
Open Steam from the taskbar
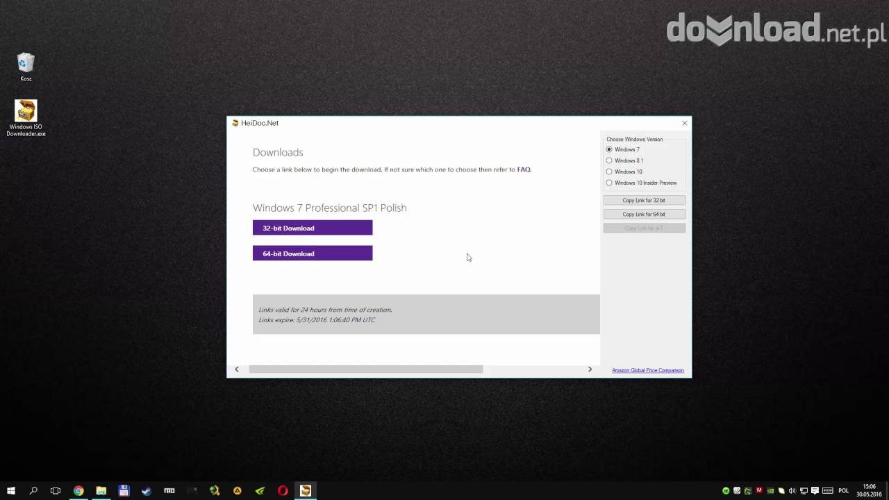[147, 491]
